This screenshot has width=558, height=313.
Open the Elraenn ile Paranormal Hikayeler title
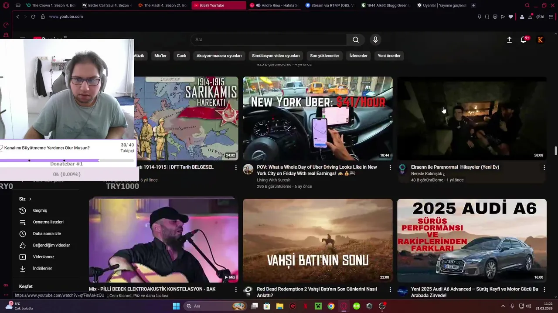click(455, 167)
